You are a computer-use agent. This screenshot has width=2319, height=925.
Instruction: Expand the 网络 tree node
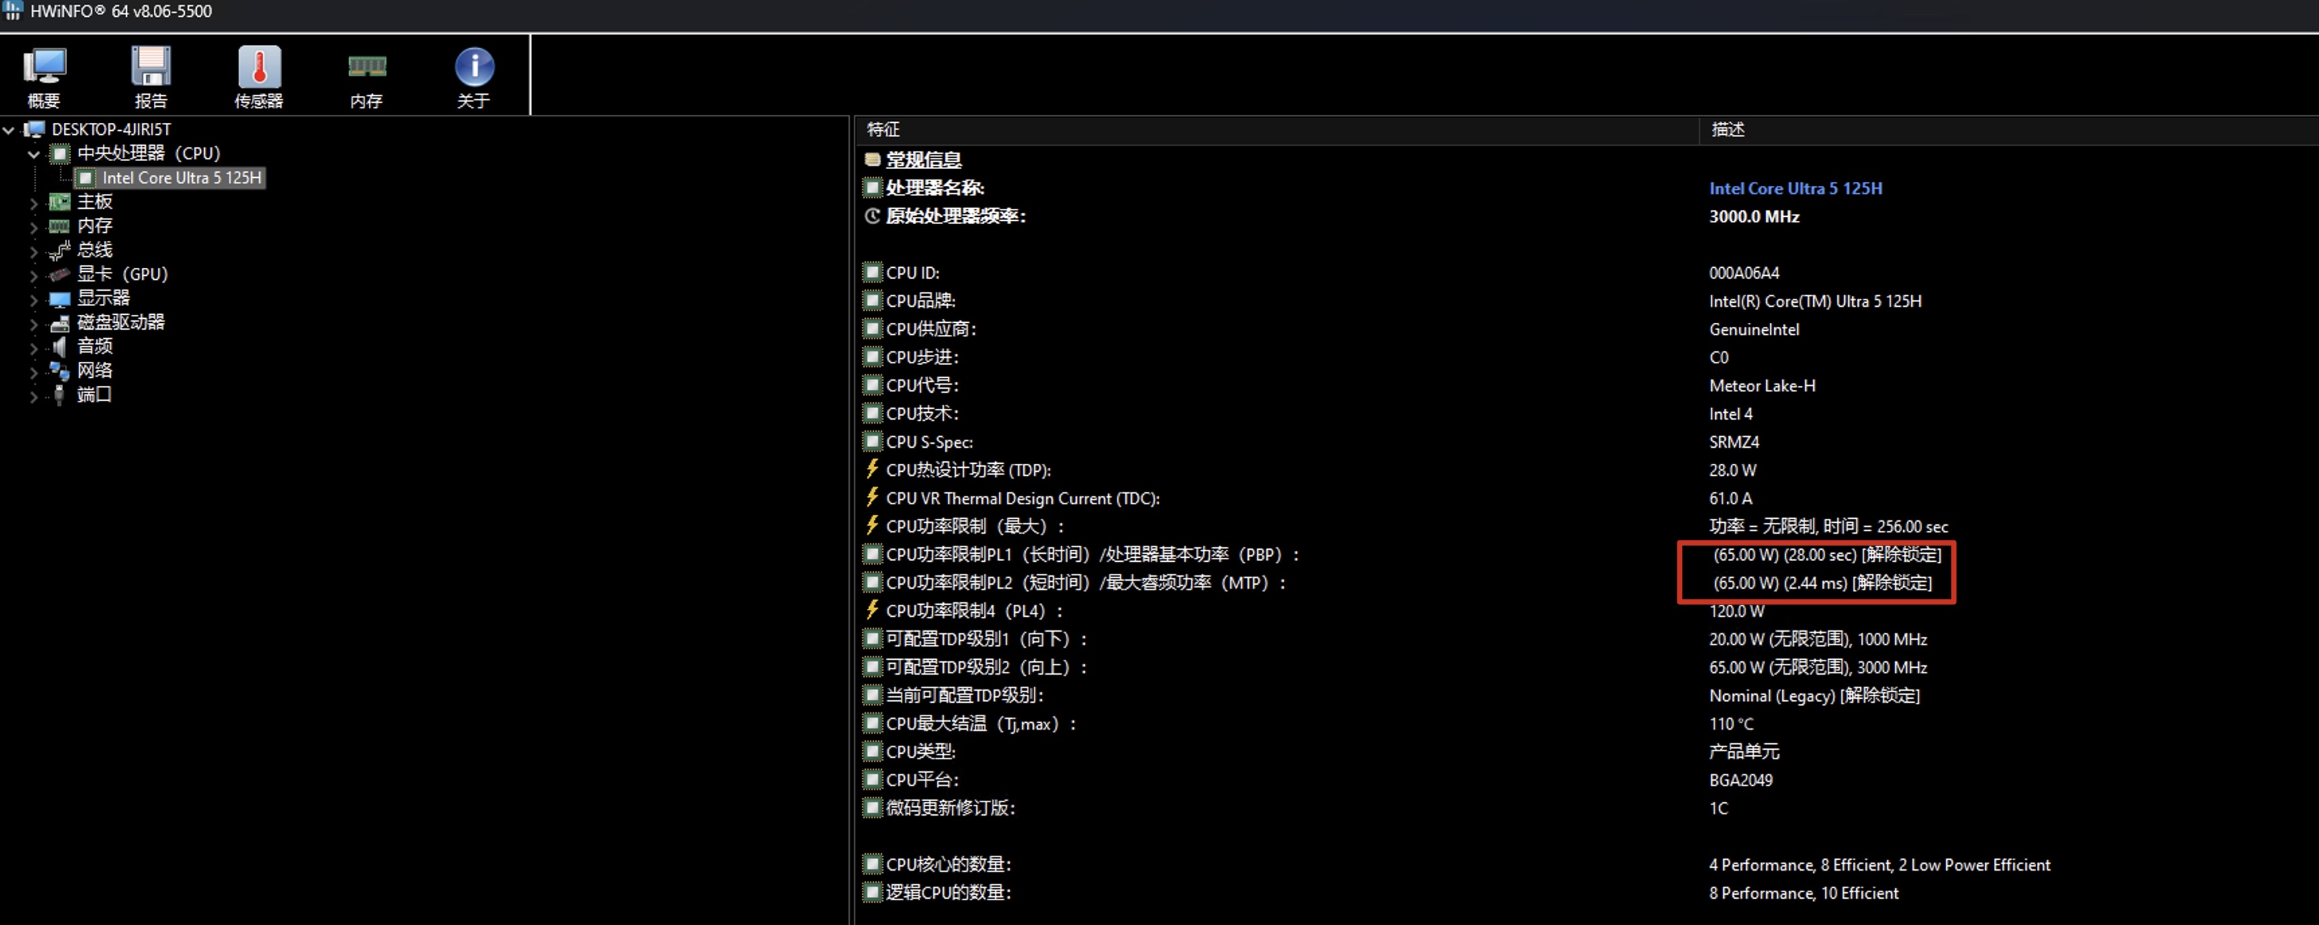[34, 373]
